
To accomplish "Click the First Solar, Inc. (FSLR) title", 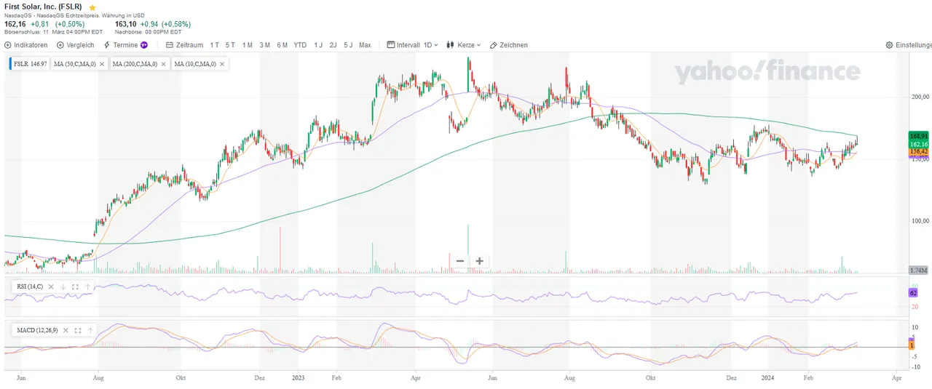I will tap(44, 7).
